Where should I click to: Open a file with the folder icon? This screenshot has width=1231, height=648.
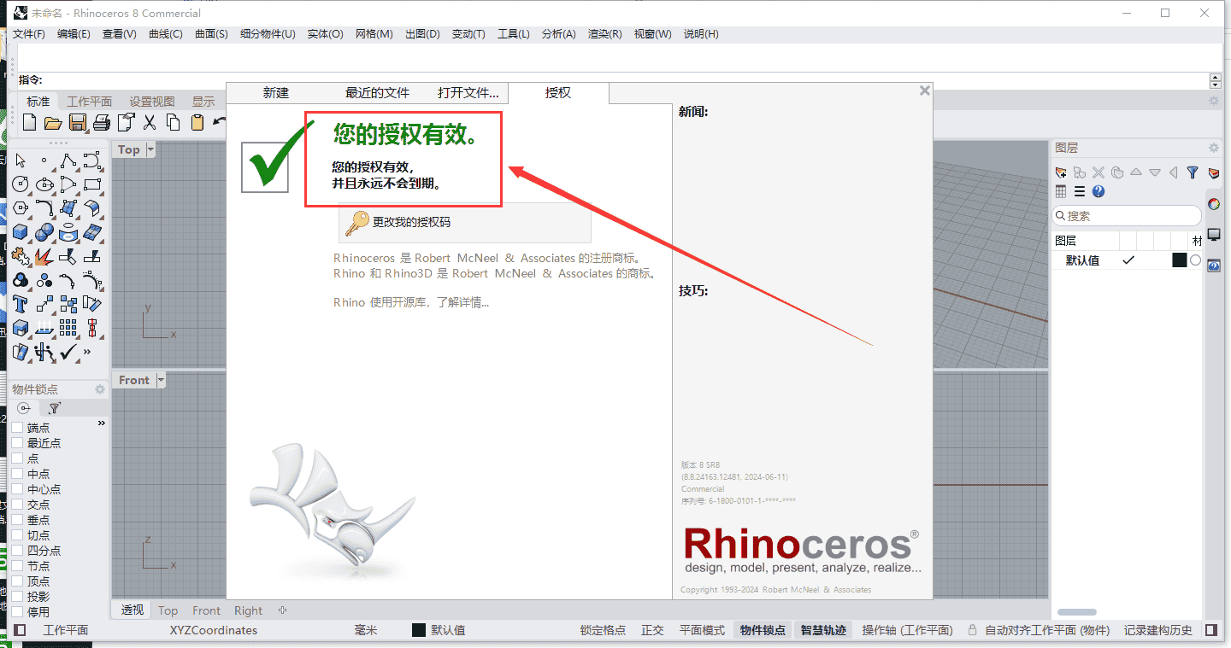click(x=52, y=122)
